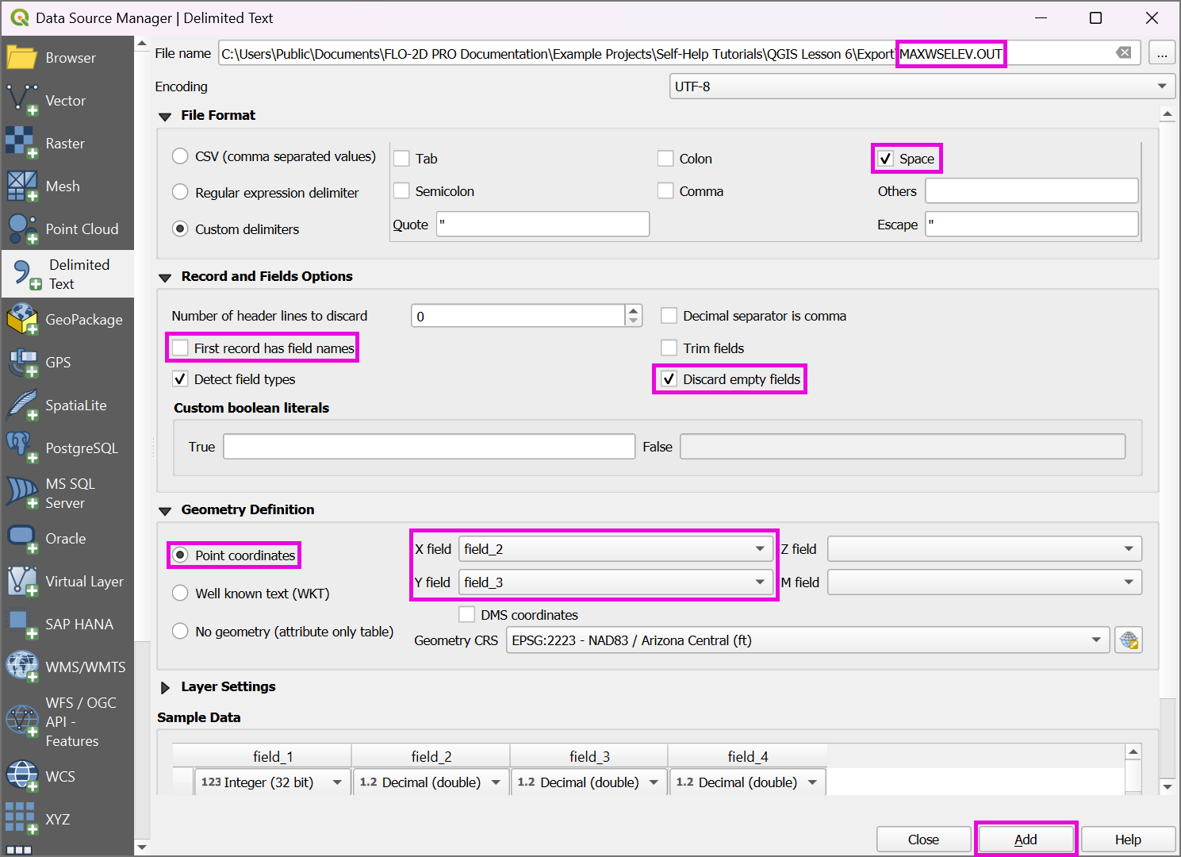The height and width of the screenshot is (857, 1181).
Task: Open the GeoPackage source icon
Action: click(21, 320)
